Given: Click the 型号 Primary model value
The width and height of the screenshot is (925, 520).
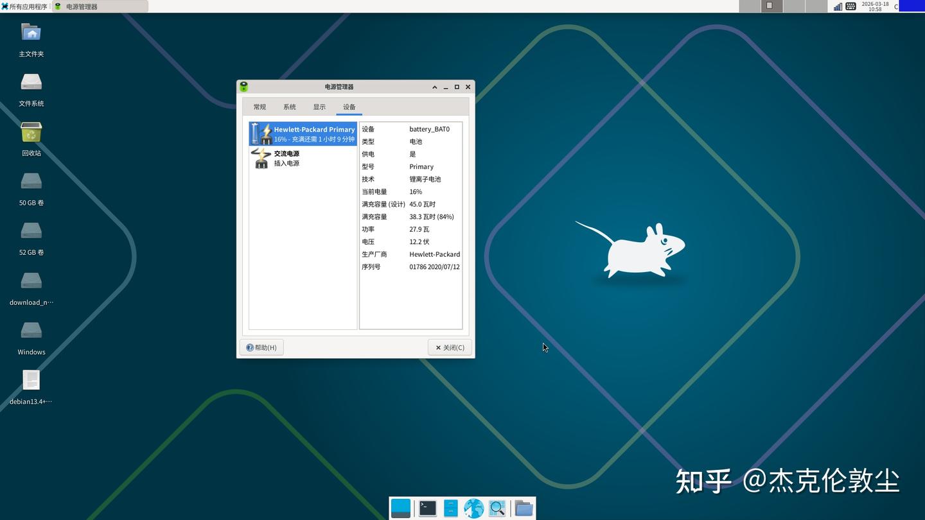Looking at the screenshot, I should click(421, 167).
